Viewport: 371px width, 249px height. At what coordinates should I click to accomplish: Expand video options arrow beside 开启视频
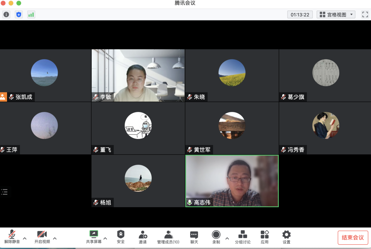(55, 238)
